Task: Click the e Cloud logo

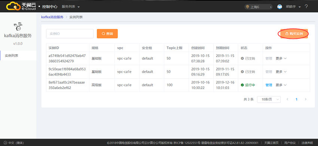Action: click(x=21, y=6)
